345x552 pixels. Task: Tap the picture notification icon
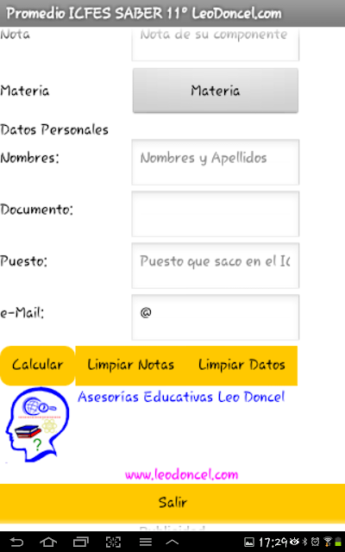tap(249, 543)
